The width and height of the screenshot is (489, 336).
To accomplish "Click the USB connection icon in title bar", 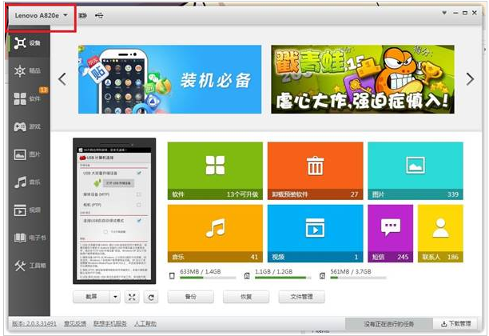I will point(99,15).
